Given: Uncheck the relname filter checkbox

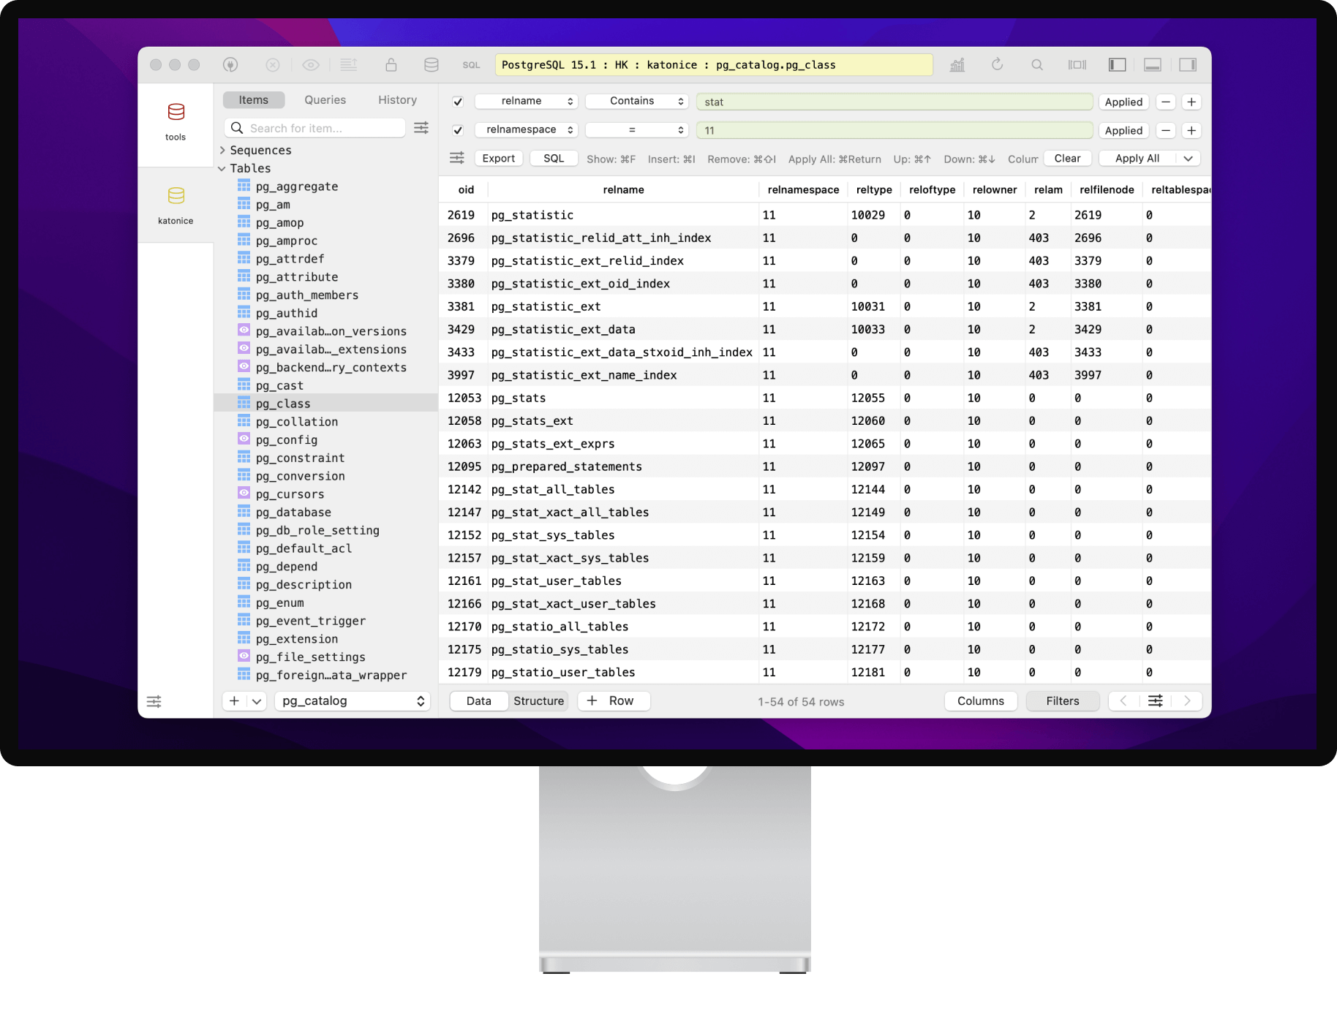Looking at the screenshot, I should point(456,101).
